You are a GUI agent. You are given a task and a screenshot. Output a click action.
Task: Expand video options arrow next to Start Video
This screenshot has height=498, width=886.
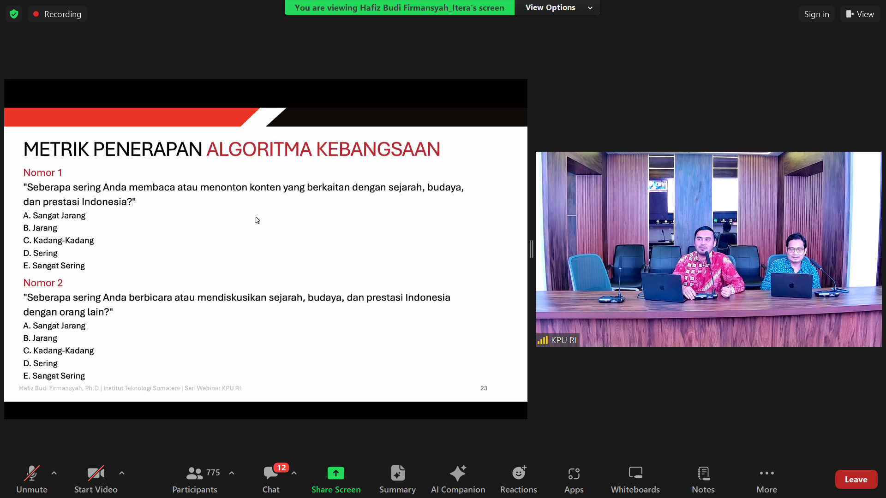pos(122,473)
